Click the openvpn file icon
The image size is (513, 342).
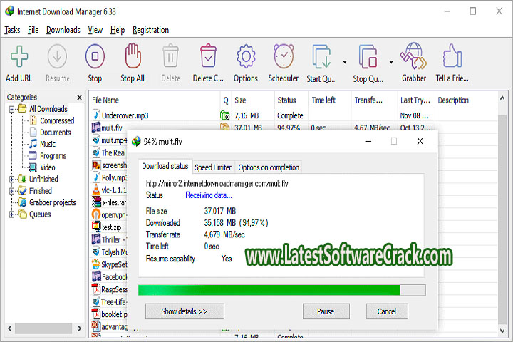click(96, 214)
